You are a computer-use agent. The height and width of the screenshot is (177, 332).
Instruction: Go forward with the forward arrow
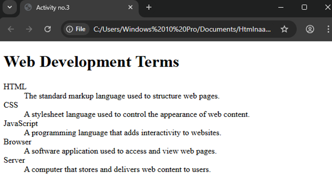[x=29, y=29]
